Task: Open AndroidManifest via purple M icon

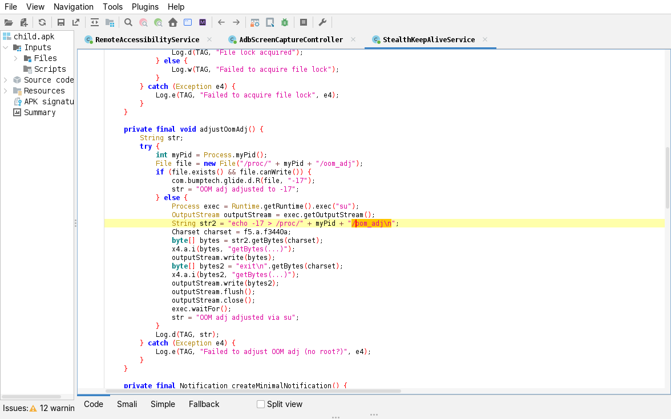Action: pyautogui.click(x=203, y=23)
